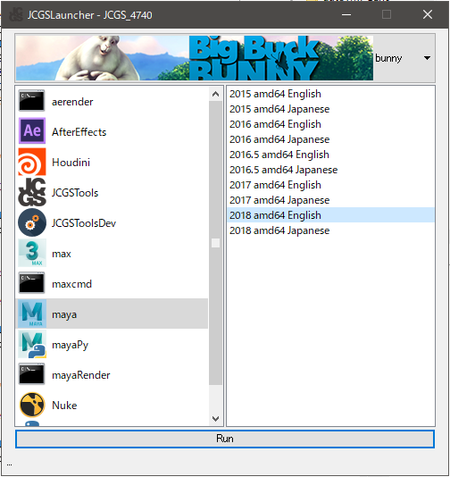Click the Run button
Viewport: 450px width, 477px height.
click(x=225, y=439)
